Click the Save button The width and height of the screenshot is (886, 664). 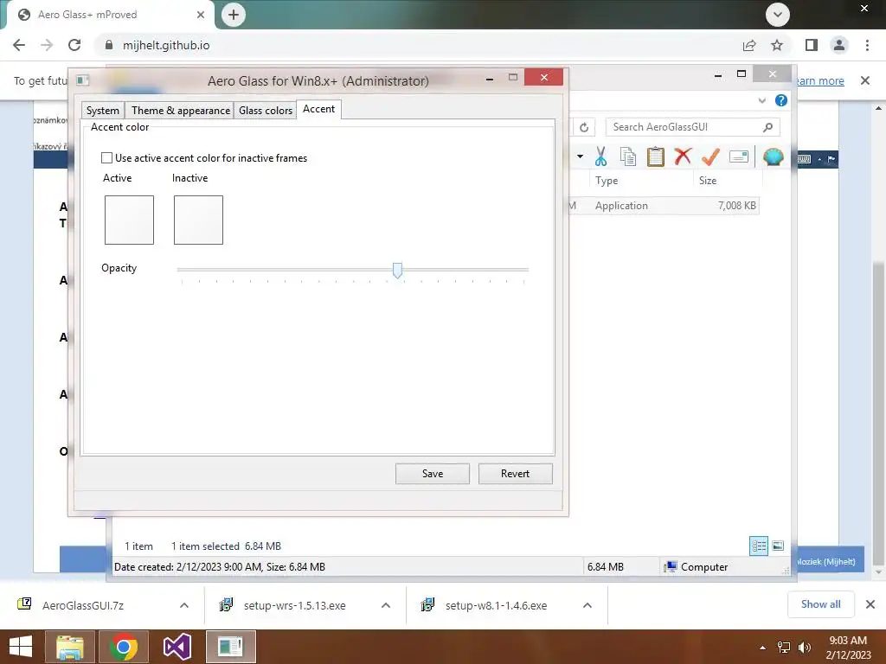(x=433, y=474)
